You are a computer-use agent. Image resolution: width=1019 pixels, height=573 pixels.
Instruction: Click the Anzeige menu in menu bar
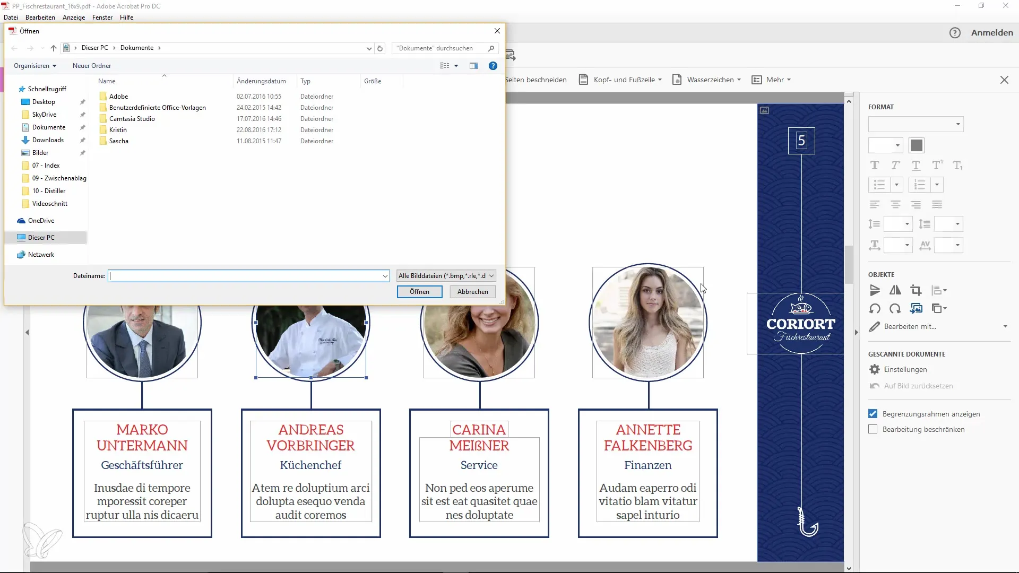[x=74, y=17]
